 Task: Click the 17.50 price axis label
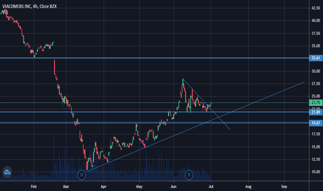(x=316, y=134)
